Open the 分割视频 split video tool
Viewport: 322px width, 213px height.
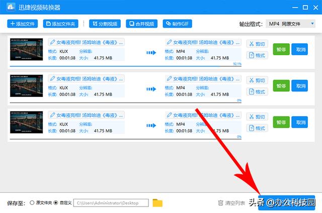(105, 24)
